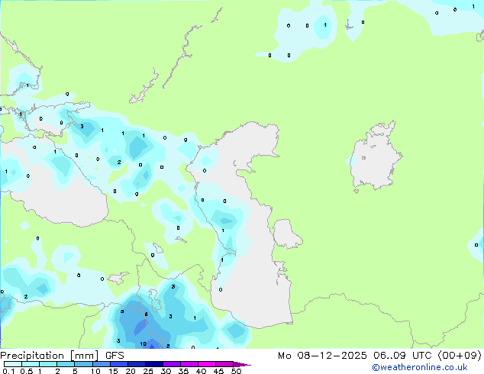Screen dimensions: 484x374
Task: Click the '35' legend scale label
Action: [x=183, y=371]
